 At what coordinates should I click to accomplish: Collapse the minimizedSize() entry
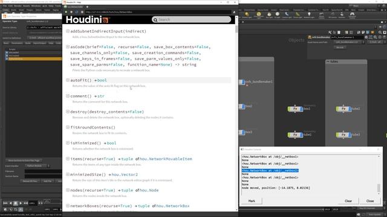pyautogui.click(x=68, y=174)
